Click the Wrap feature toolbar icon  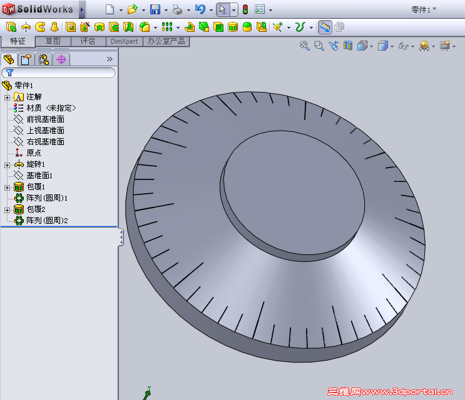pyautogui.click(x=233, y=27)
